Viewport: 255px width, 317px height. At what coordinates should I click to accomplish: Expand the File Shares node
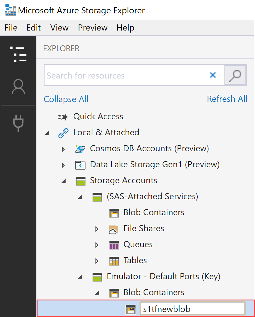(x=97, y=229)
